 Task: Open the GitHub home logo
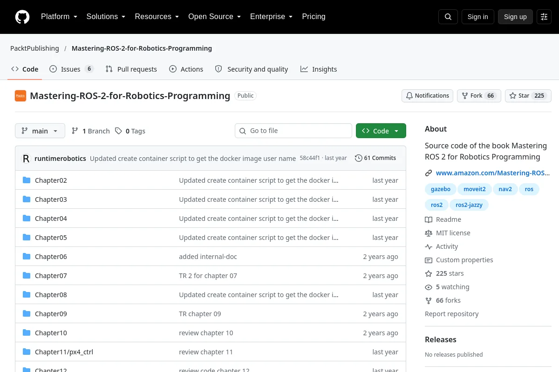[22, 17]
